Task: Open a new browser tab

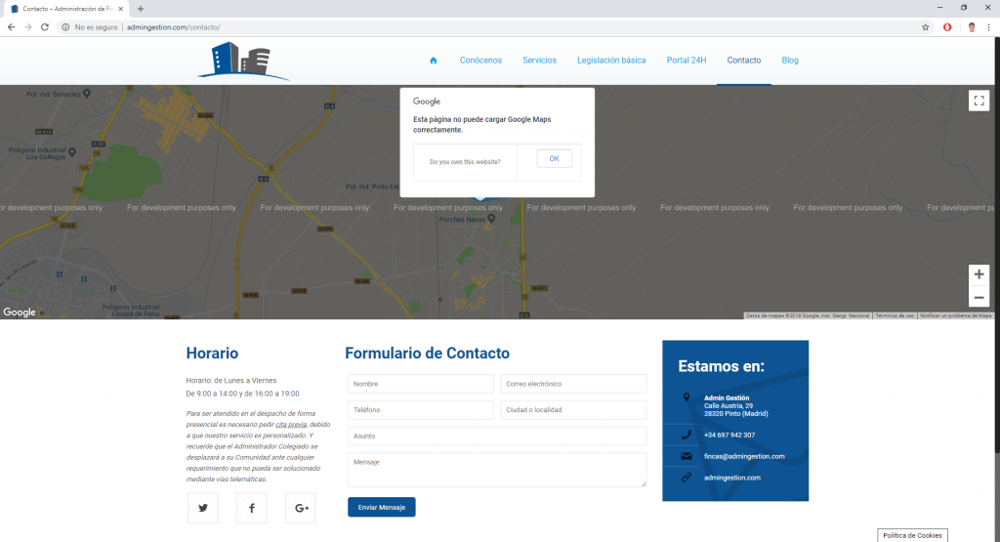Action: 141,9
